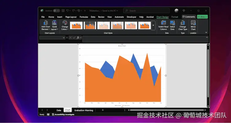Switch to the Data sheet tab
231x123 pixels.
coord(59,110)
